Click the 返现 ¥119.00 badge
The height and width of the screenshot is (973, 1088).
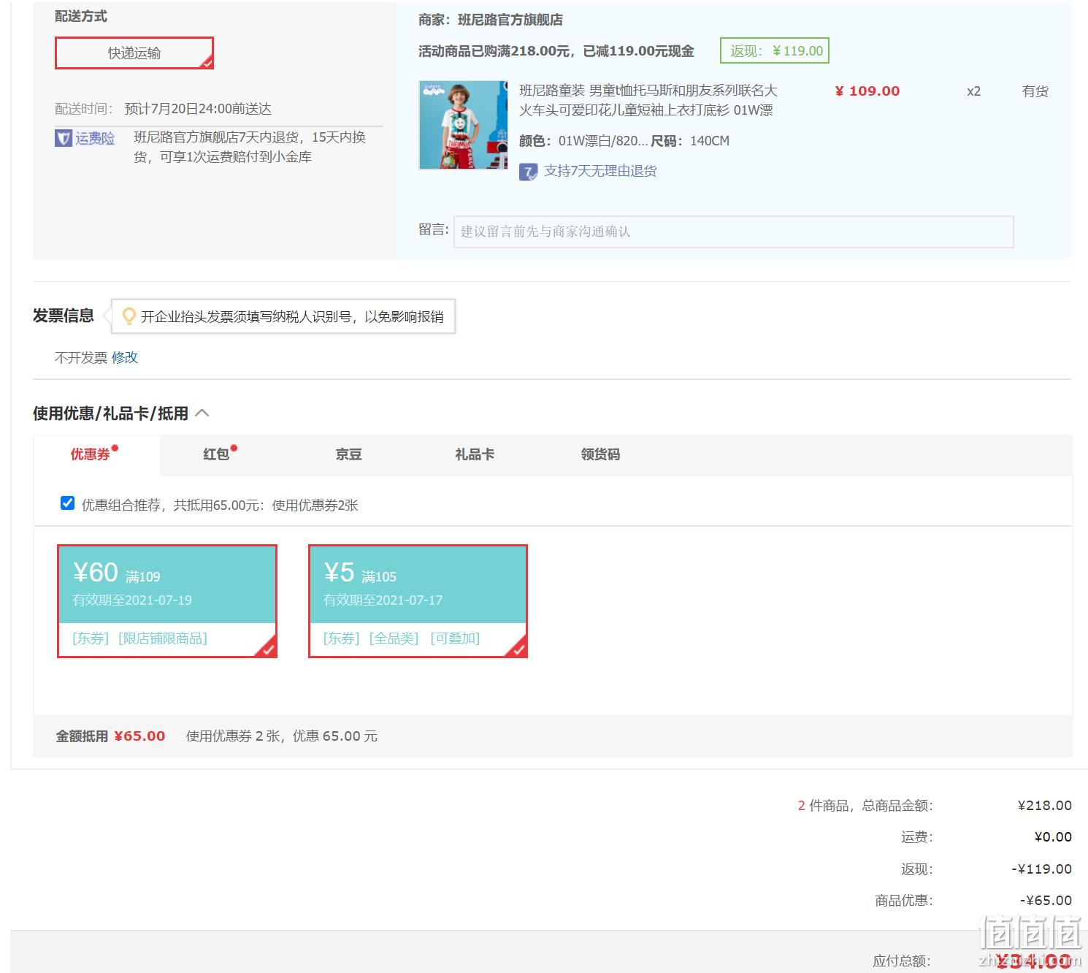[775, 50]
